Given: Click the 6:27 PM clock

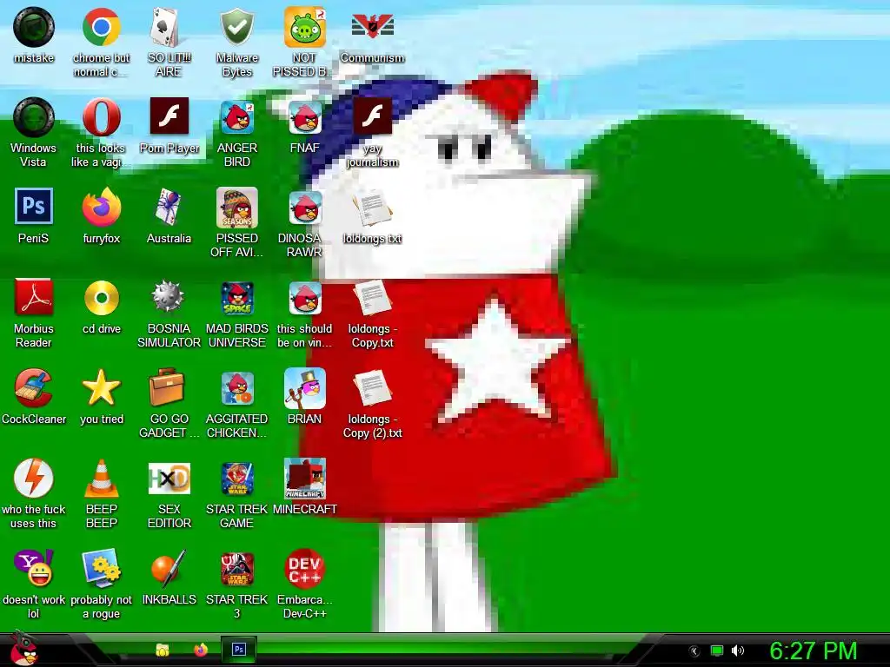Looking at the screenshot, I should pyautogui.click(x=813, y=650).
